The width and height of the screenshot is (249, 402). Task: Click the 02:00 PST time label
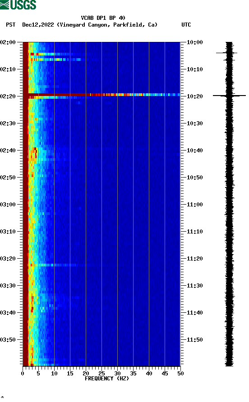[8, 42]
